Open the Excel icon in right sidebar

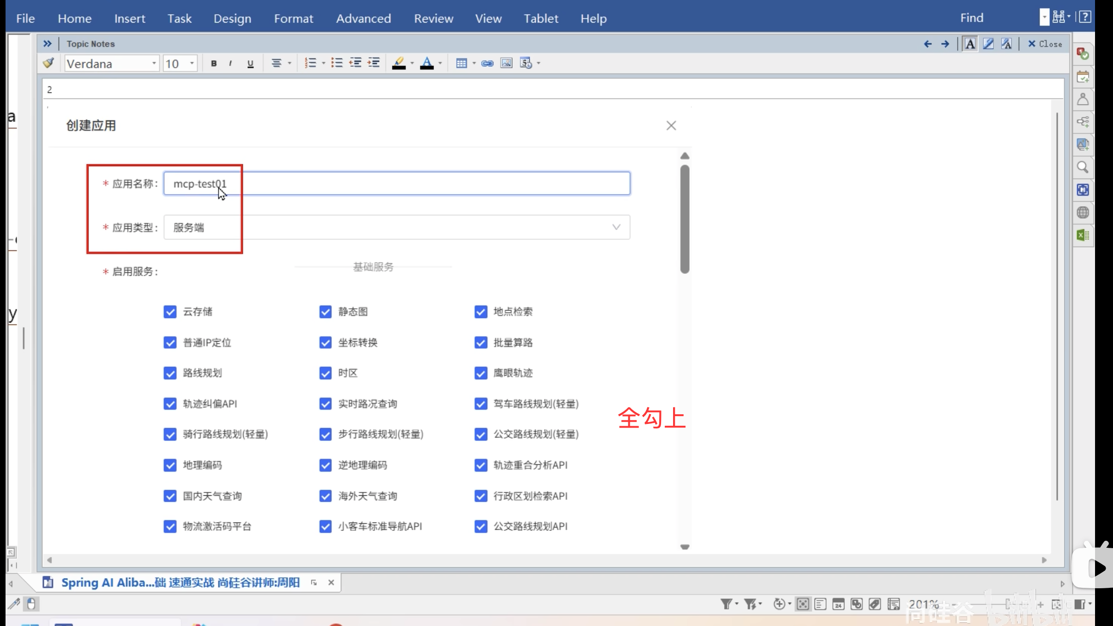point(1083,235)
